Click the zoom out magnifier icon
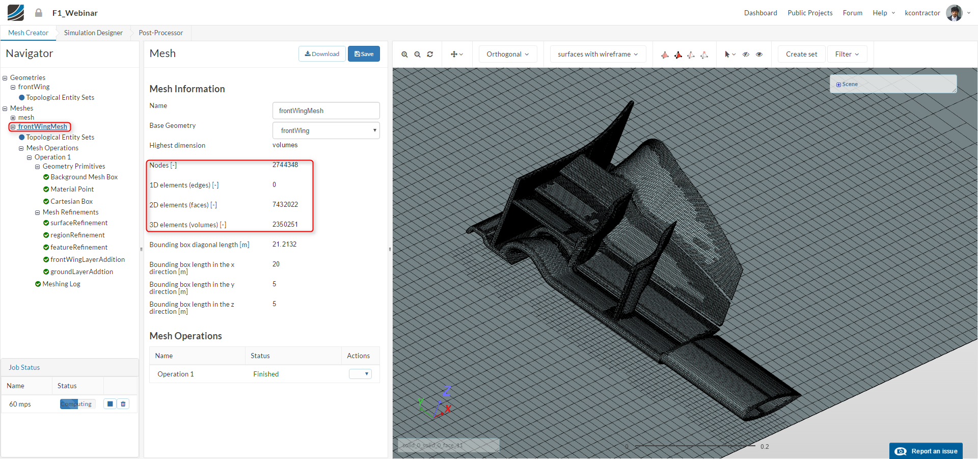 (417, 55)
